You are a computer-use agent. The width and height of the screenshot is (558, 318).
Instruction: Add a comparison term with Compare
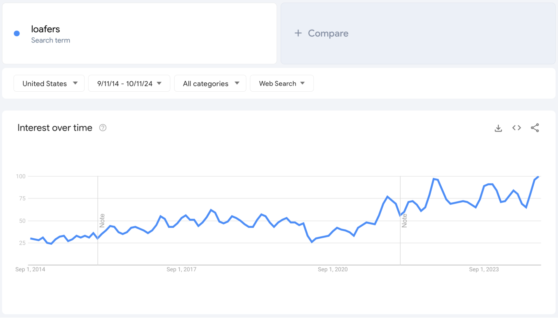(x=418, y=34)
